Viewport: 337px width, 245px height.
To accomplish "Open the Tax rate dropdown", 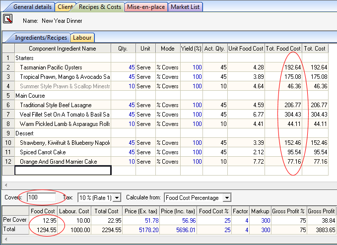I will click(117, 197).
